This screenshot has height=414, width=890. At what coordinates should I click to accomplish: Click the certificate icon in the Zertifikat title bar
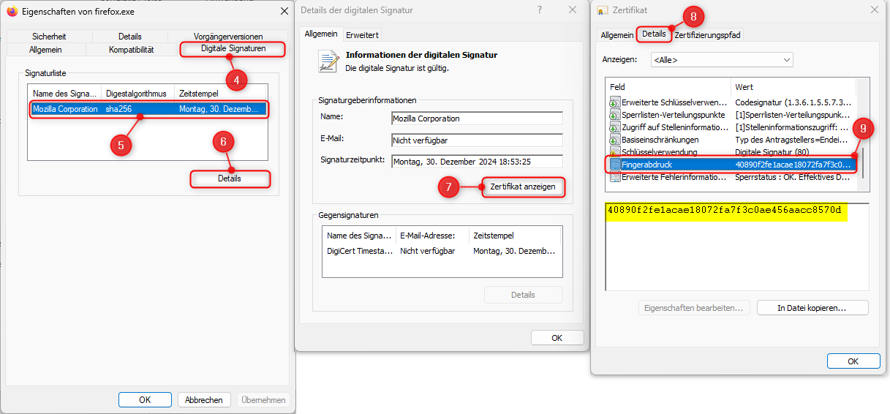click(x=603, y=10)
